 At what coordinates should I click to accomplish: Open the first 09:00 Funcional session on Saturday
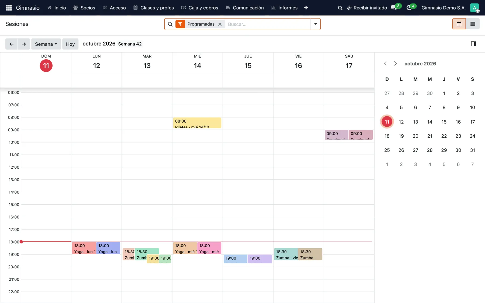(336, 135)
